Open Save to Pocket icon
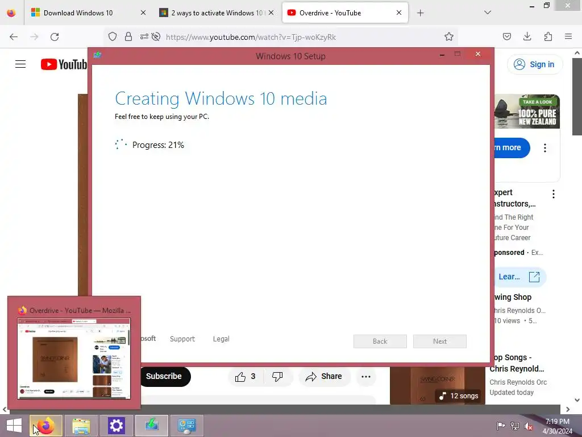 coord(506,37)
